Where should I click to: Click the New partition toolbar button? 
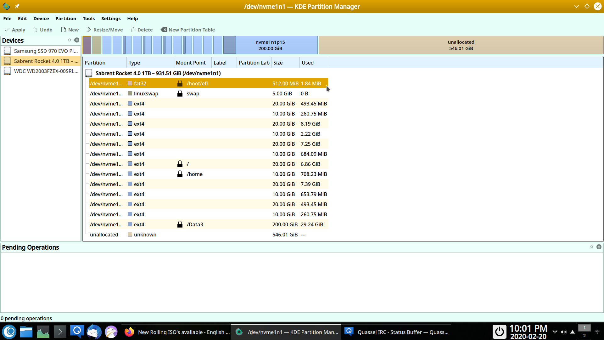point(70,30)
